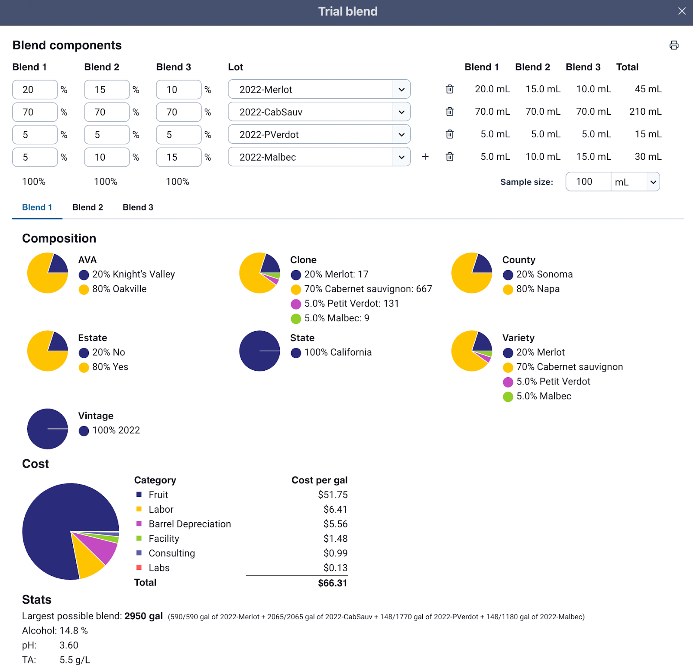The height and width of the screenshot is (669, 693).
Task: Close the Trial blend dialog
Action: tap(682, 11)
